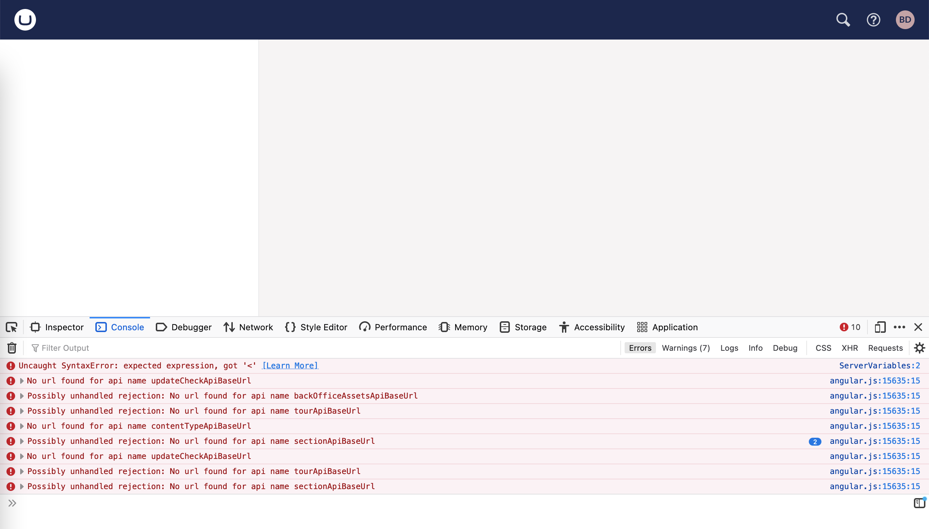Open the devtools meatball menu

point(899,327)
